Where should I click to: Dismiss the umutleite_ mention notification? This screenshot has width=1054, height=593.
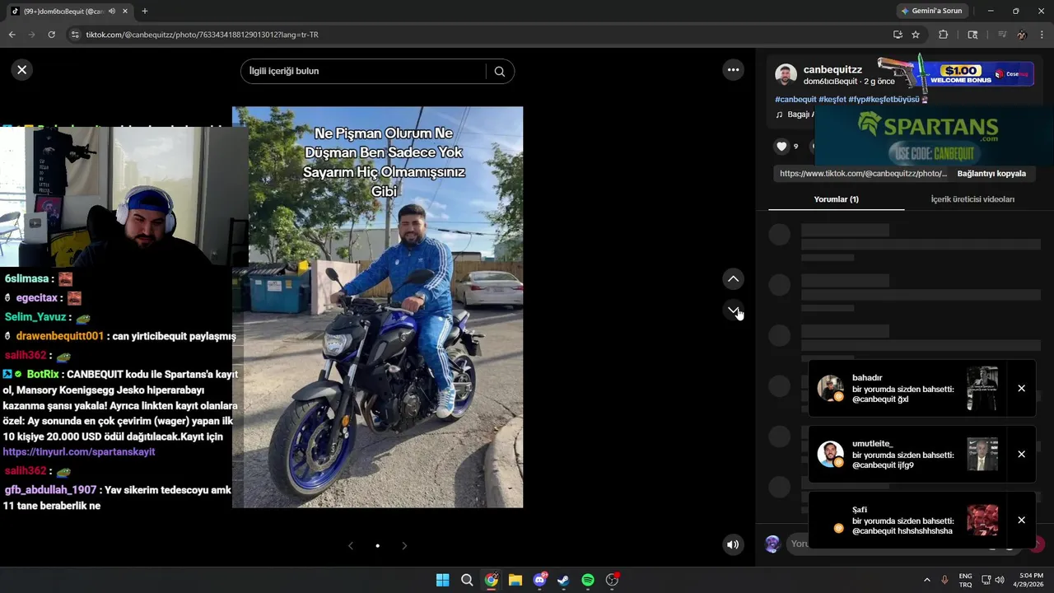[1021, 455]
